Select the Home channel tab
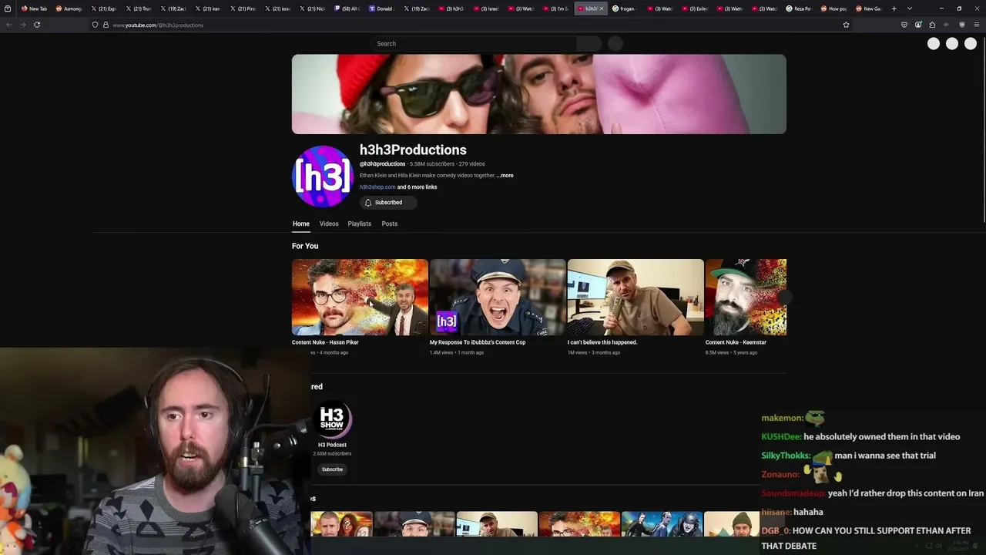986x555 pixels. tap(300, 224)
